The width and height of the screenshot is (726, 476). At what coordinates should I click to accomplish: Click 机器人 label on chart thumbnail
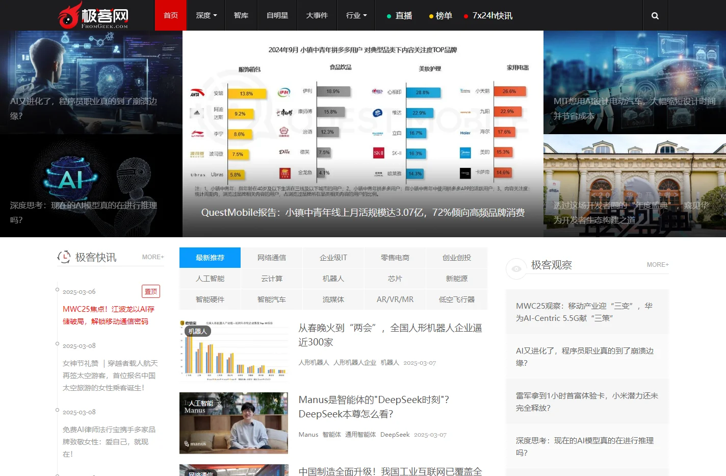(198, 331)
